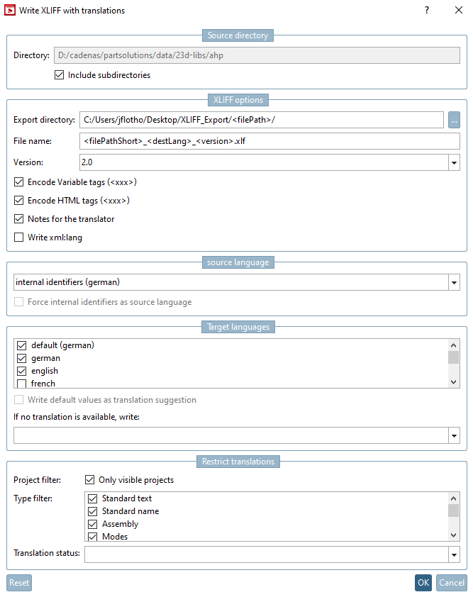
Task: Uncheck Include subdirectories
Action: (x=59, y=74)
